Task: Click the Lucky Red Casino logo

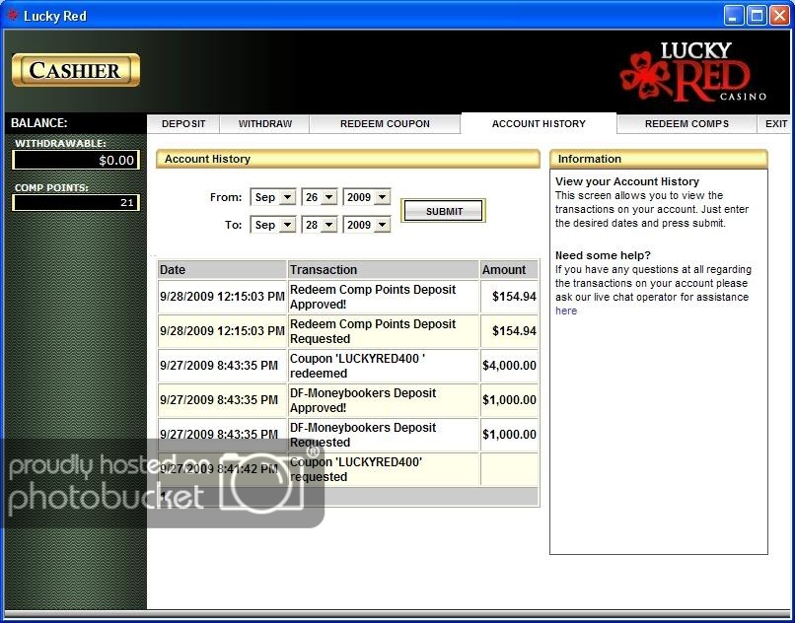Action: pos(692,72)
